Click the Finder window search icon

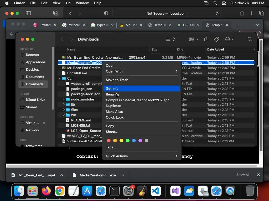250,39
